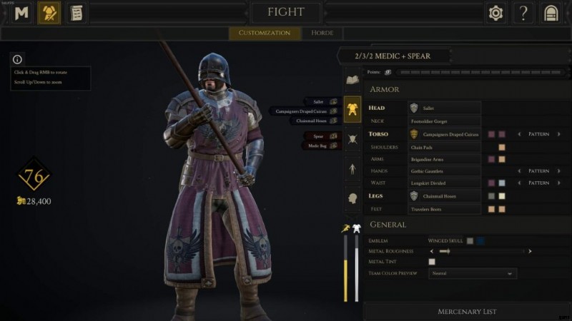Click the M main menu logo icon
Viewport: 572px width, 321px height.
point(21,13)
